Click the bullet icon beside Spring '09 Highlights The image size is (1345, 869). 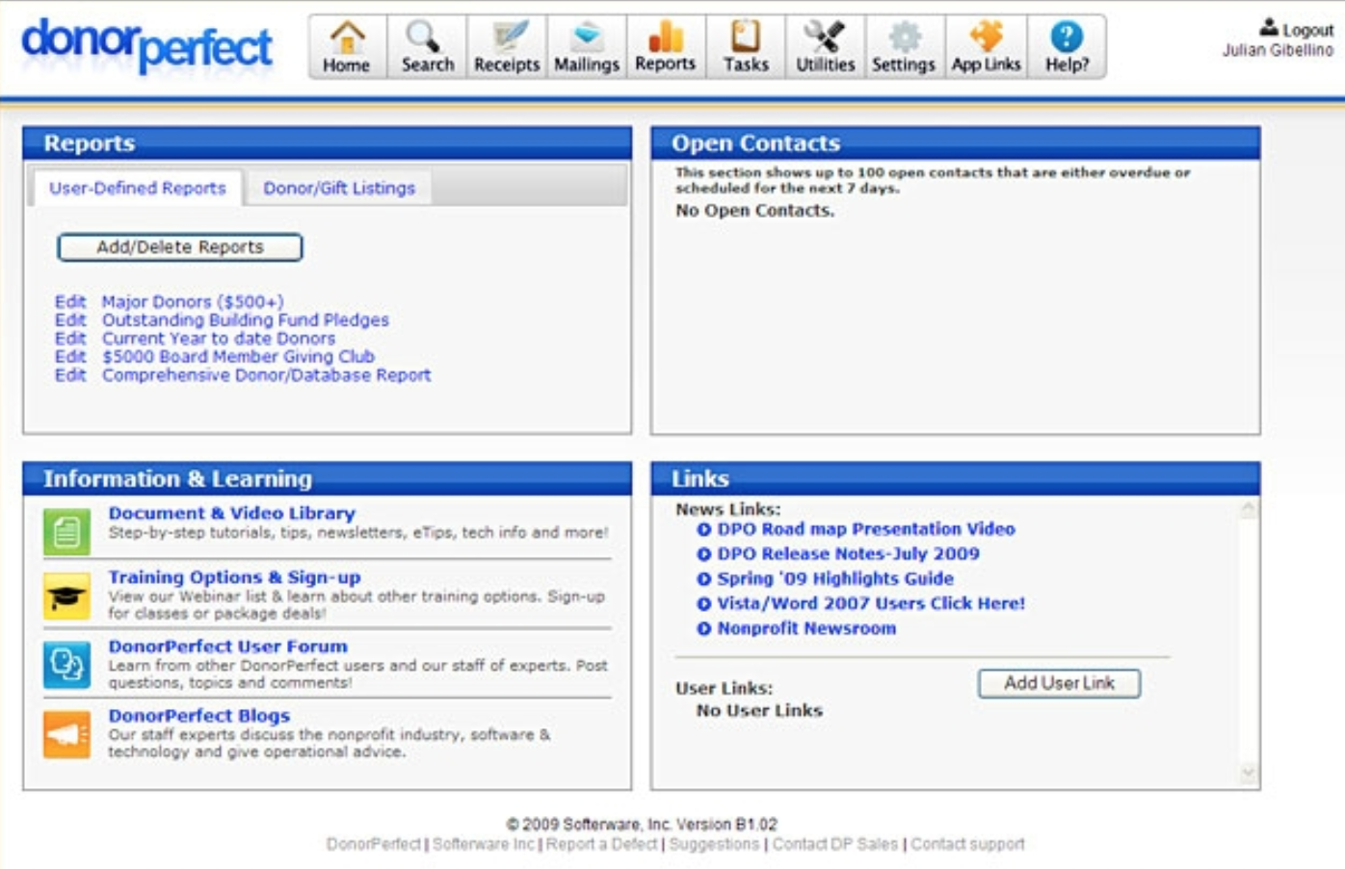(x=703, y=579)
